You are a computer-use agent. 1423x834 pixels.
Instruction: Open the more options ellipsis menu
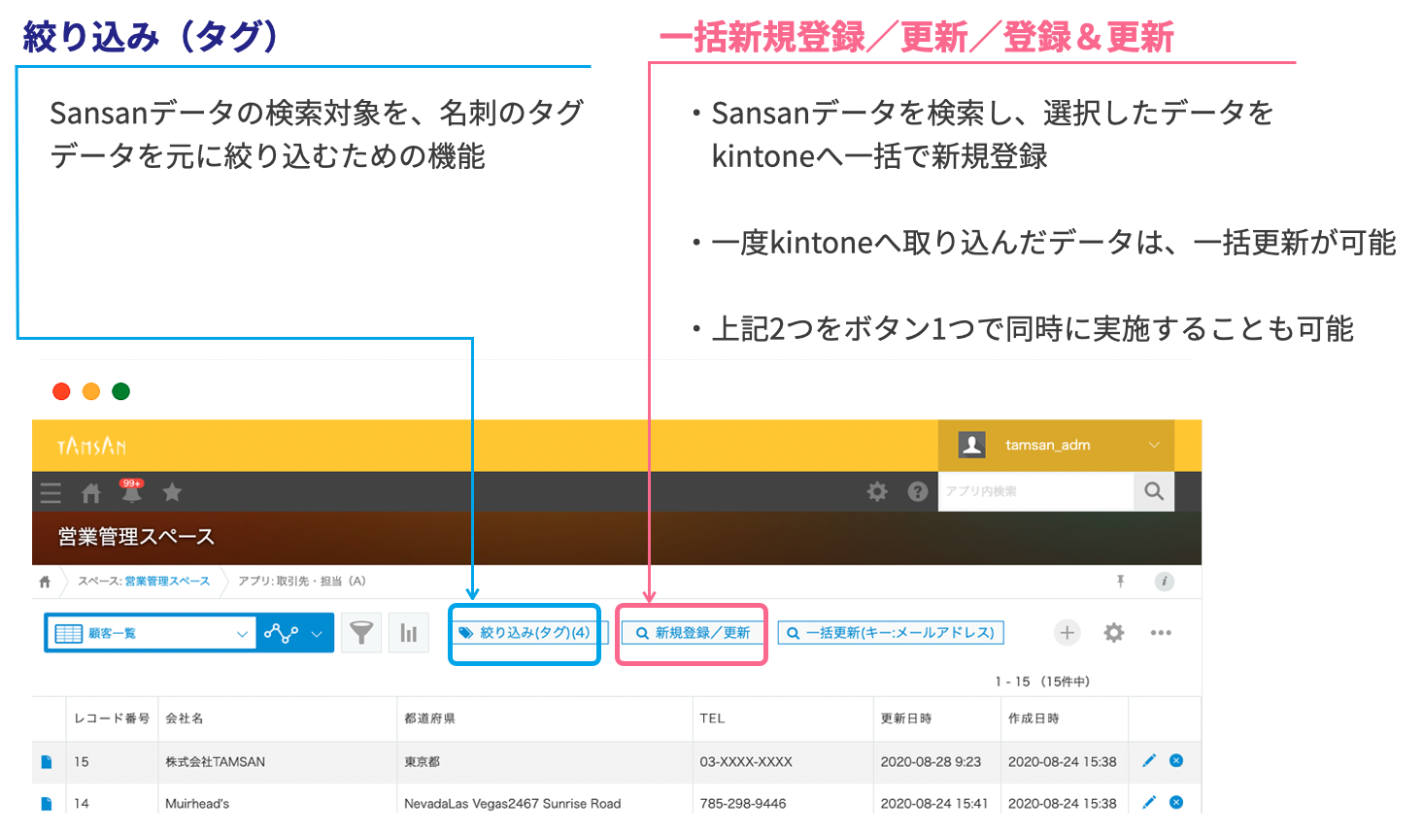point(1161,633)
